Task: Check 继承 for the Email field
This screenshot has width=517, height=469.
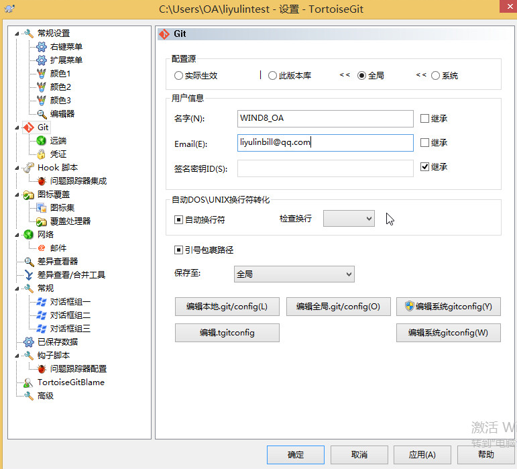Action: (x=424, y=142)
